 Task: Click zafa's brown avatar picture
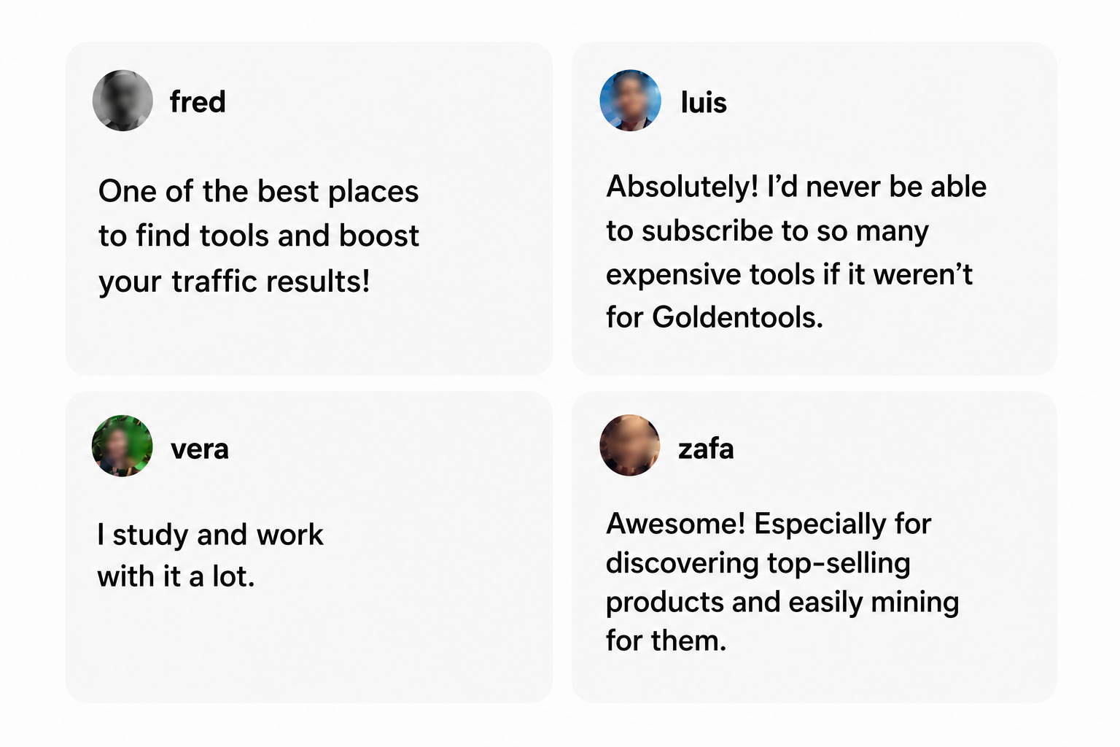tap(630, 445)
